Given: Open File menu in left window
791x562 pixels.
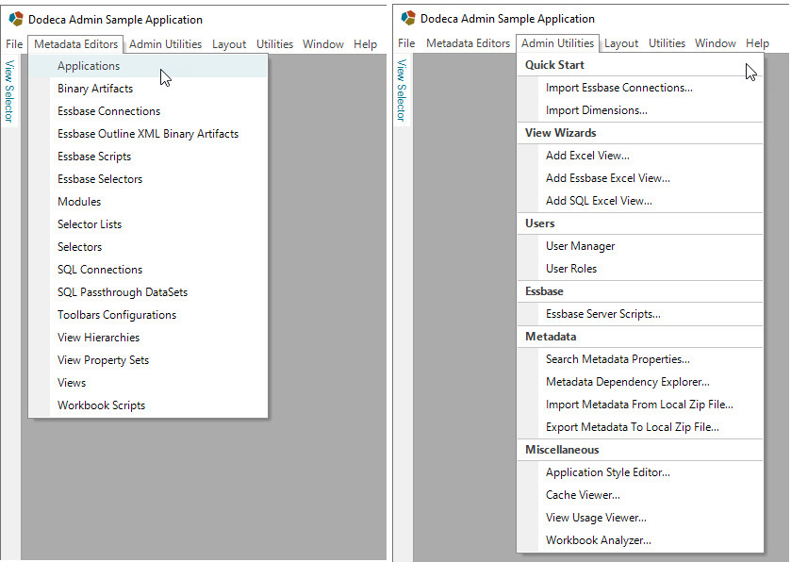Looking at the screenshot, I should [x=14, y=44].
